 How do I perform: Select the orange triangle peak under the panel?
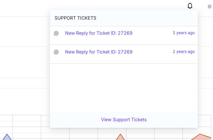click(120, 137)
